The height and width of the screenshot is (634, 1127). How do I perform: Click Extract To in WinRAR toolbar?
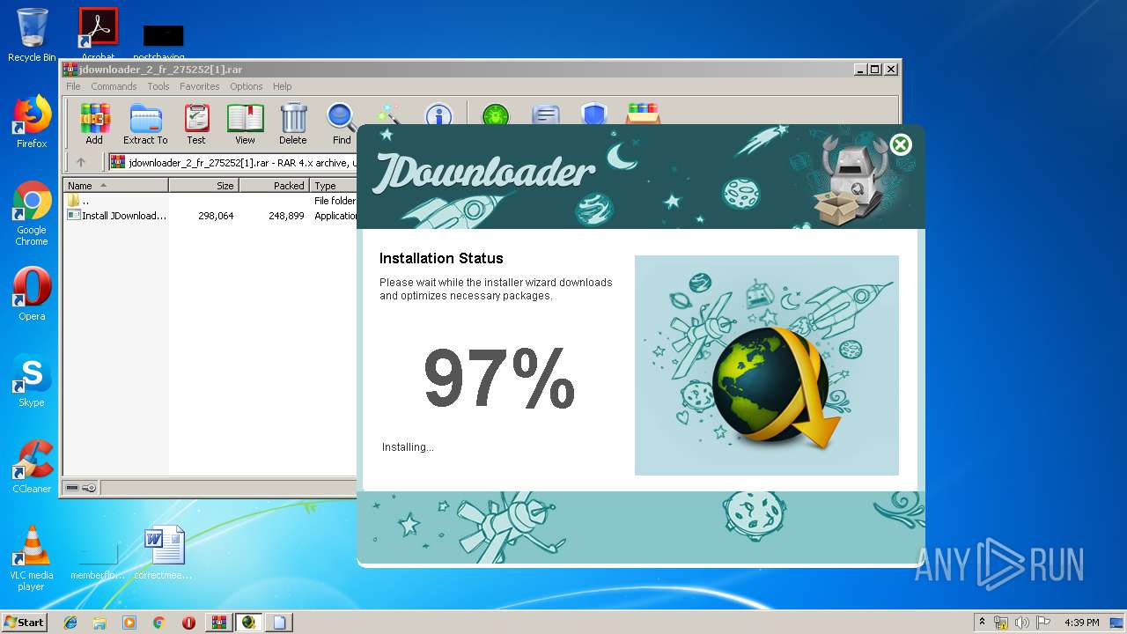pyautogui.click(x=145, y=124)
